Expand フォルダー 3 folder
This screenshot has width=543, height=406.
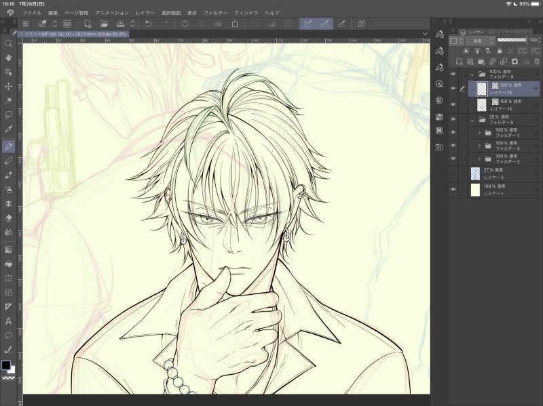click(480, 146)
